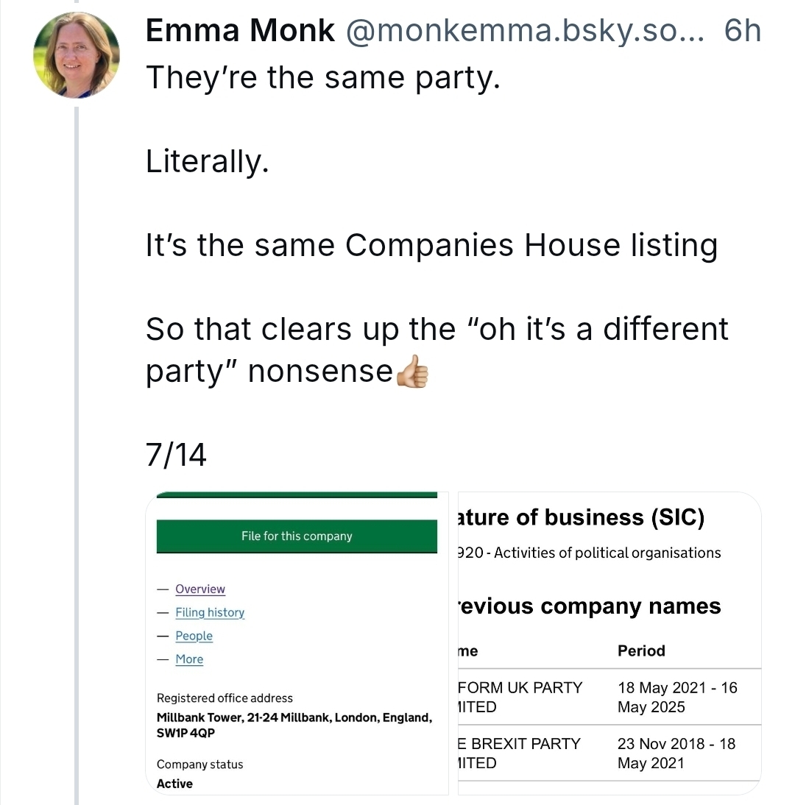This screenshot has height=805, width=795.
Task: Click the Previous company names heading
Action: [x=589, y=606]
